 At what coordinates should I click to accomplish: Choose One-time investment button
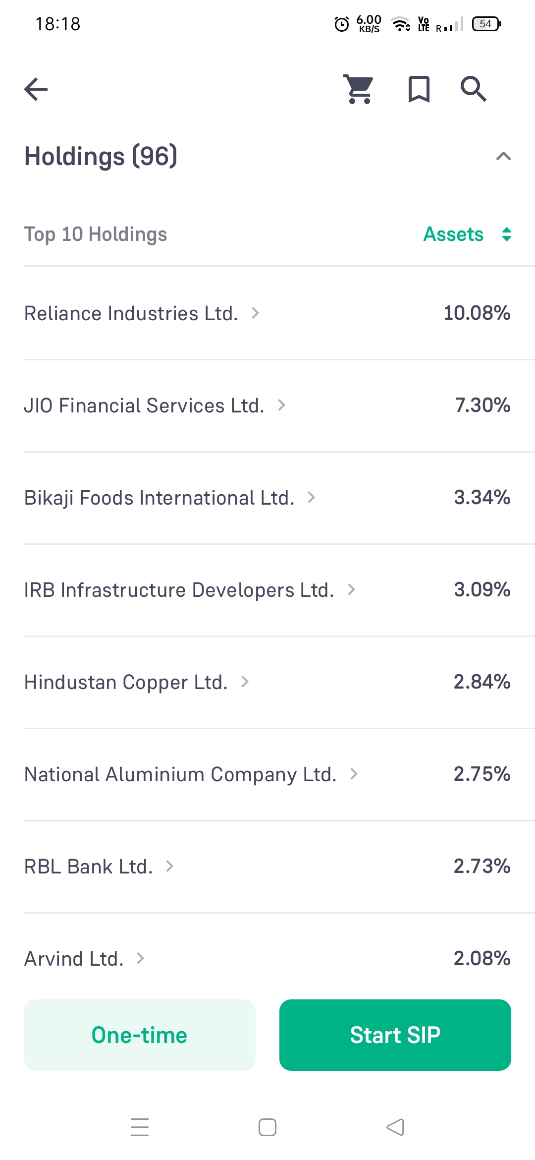point(140,1035)
